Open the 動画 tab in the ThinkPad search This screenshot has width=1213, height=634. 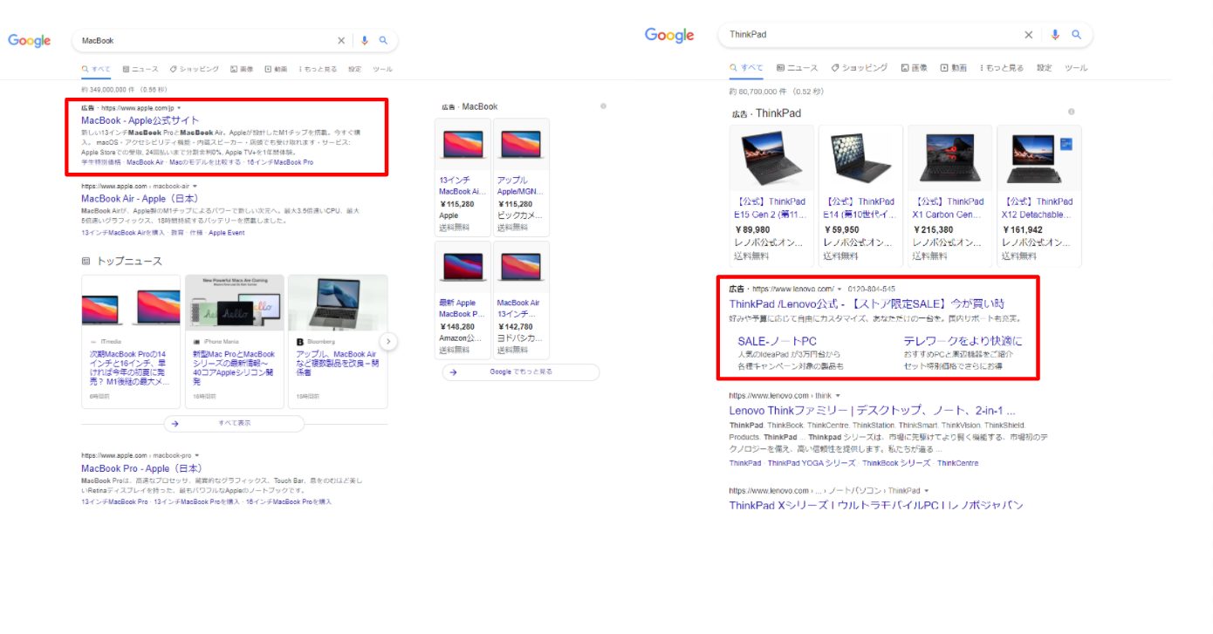pyautogui.click(x=953, y=68)
